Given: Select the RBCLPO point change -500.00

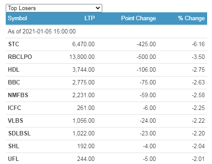Looking at the screenshot, I should tap(146, 57).
